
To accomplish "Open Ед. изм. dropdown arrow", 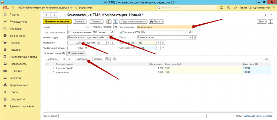I will tap(108, 43).
